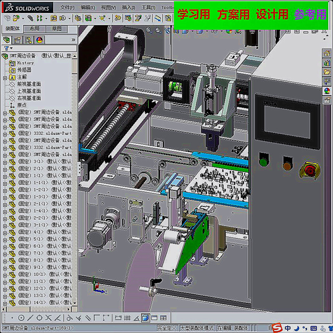Select the 装配体 tab

[x=12, y=28]
